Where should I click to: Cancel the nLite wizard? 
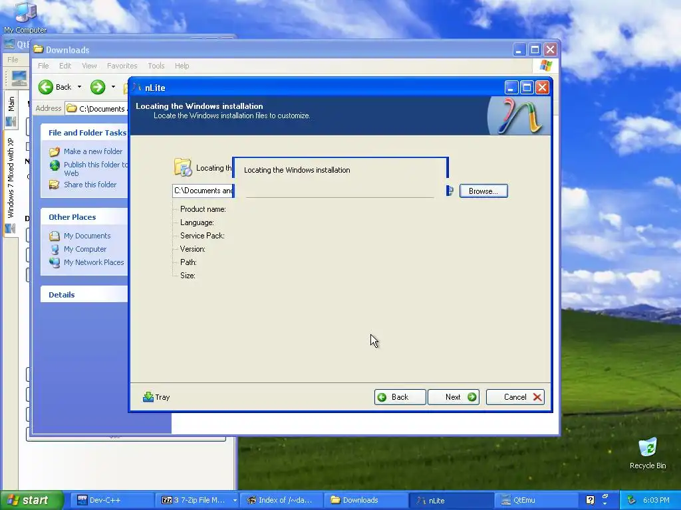[x=515, y=397]
